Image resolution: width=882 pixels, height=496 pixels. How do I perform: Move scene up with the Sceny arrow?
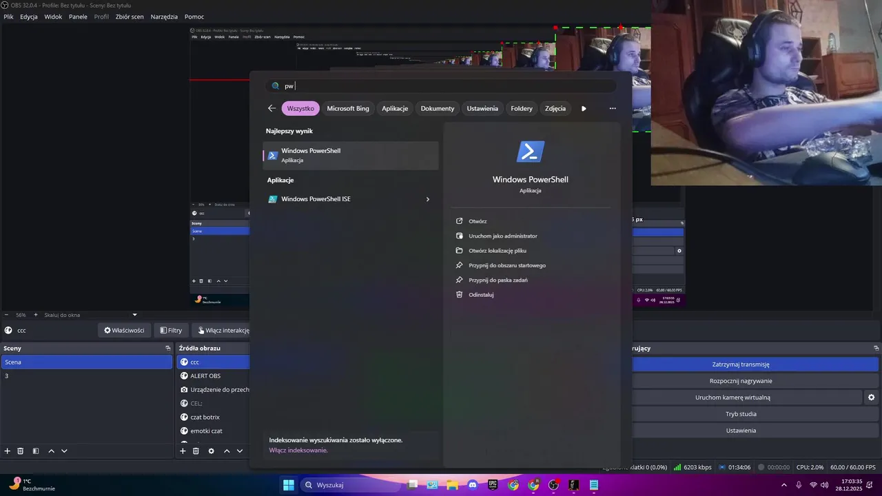(51, 451)
